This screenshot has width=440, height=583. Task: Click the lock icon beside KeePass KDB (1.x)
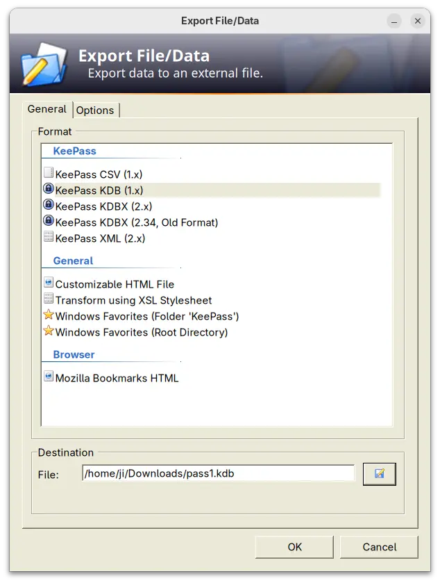[49, 188]
